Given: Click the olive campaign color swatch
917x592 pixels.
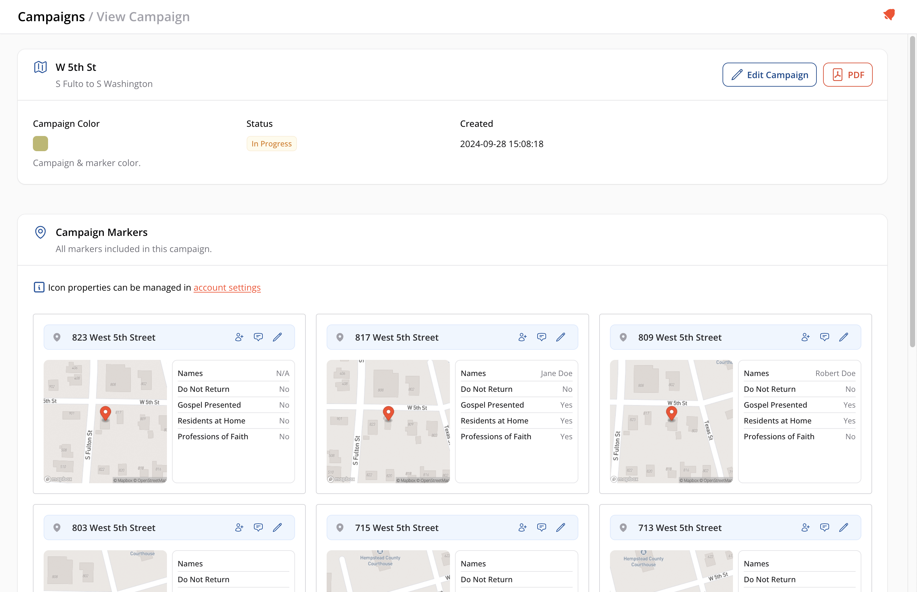Looking at the screenshot, I should [40, 143].
